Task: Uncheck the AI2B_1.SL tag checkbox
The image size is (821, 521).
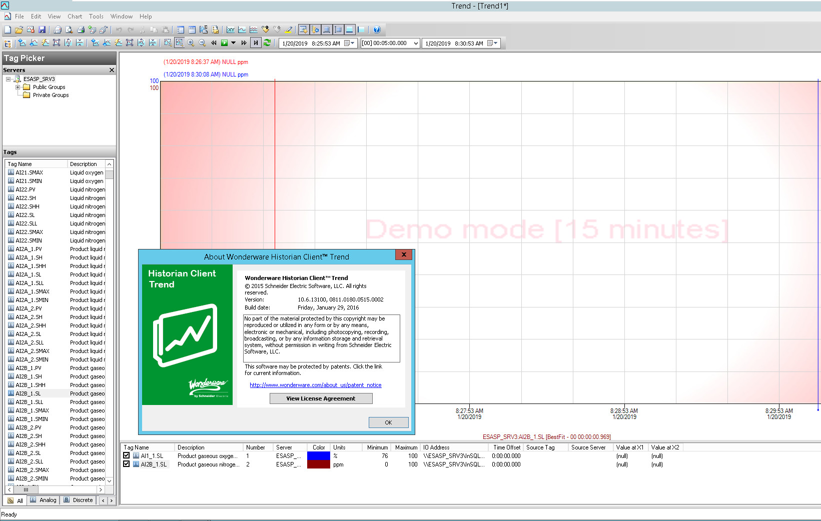Action: click(x=127, y=464)
